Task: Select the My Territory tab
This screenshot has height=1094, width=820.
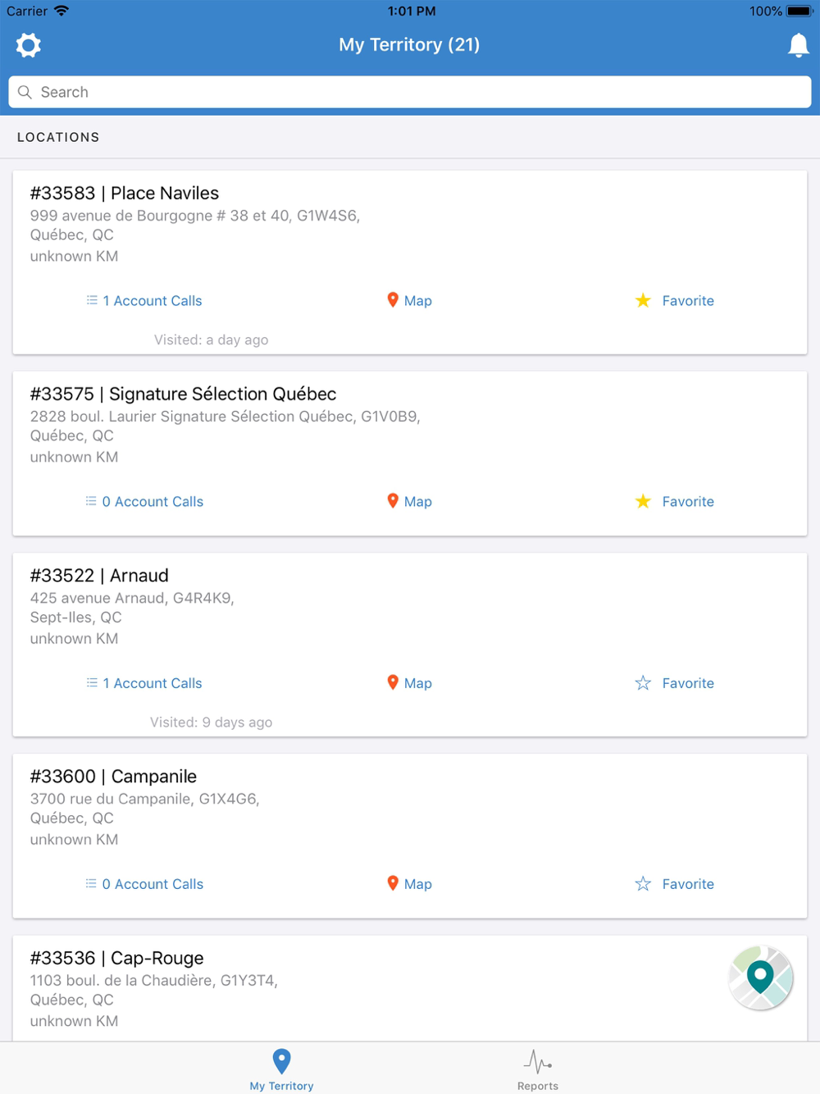Action: click(281, 1069)
